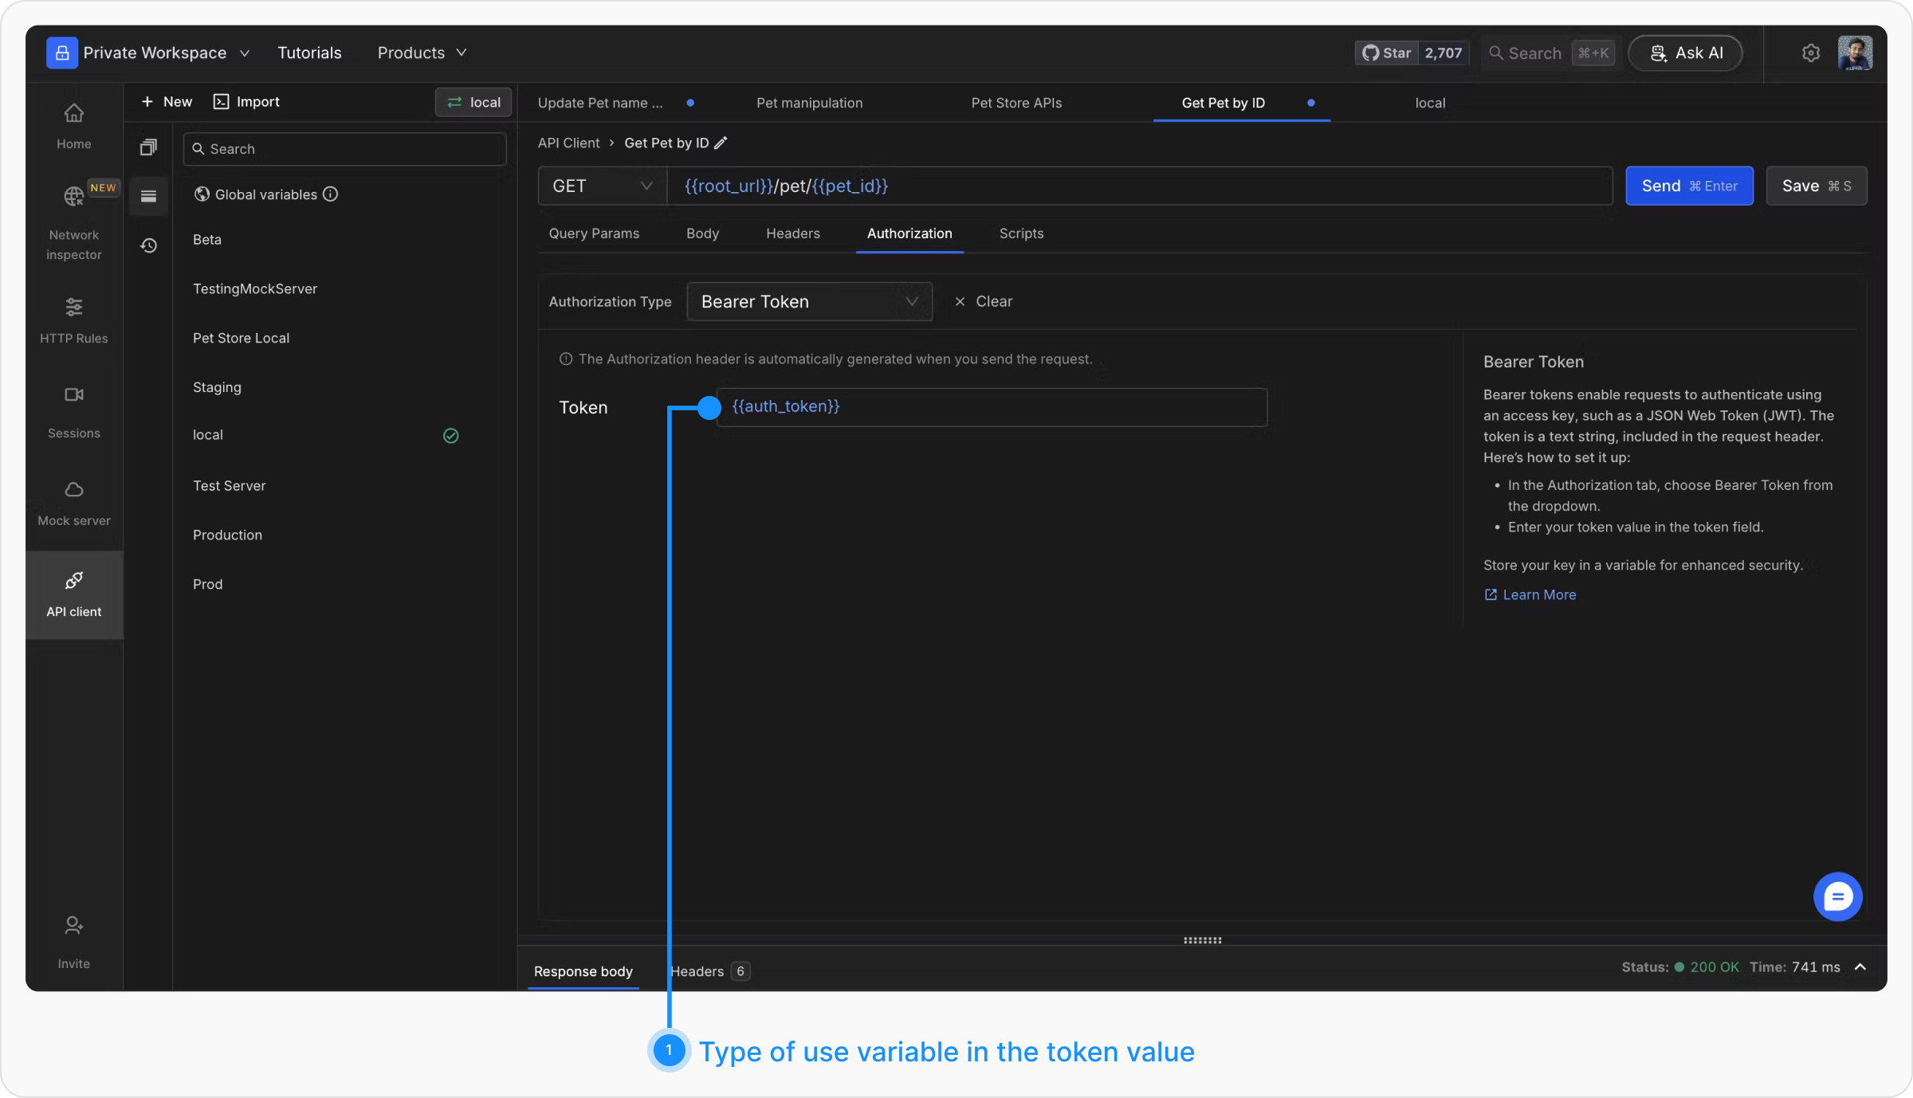Open HTTP Rules sliders icon
Screen dimensions: 1913x1098
pos(73,307)
